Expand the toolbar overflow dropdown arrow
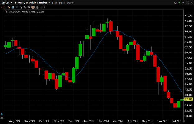Image resolution: width=194 pixels, height=124 pixels. [44, 7]
